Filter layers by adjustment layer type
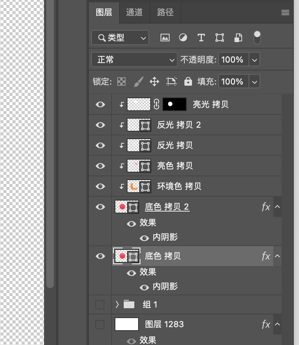Screen dimensions: 299x345 coord(183,38)
